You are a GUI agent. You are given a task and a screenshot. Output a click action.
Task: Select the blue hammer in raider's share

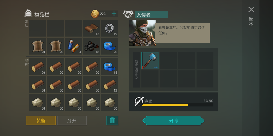click(150, 61)
